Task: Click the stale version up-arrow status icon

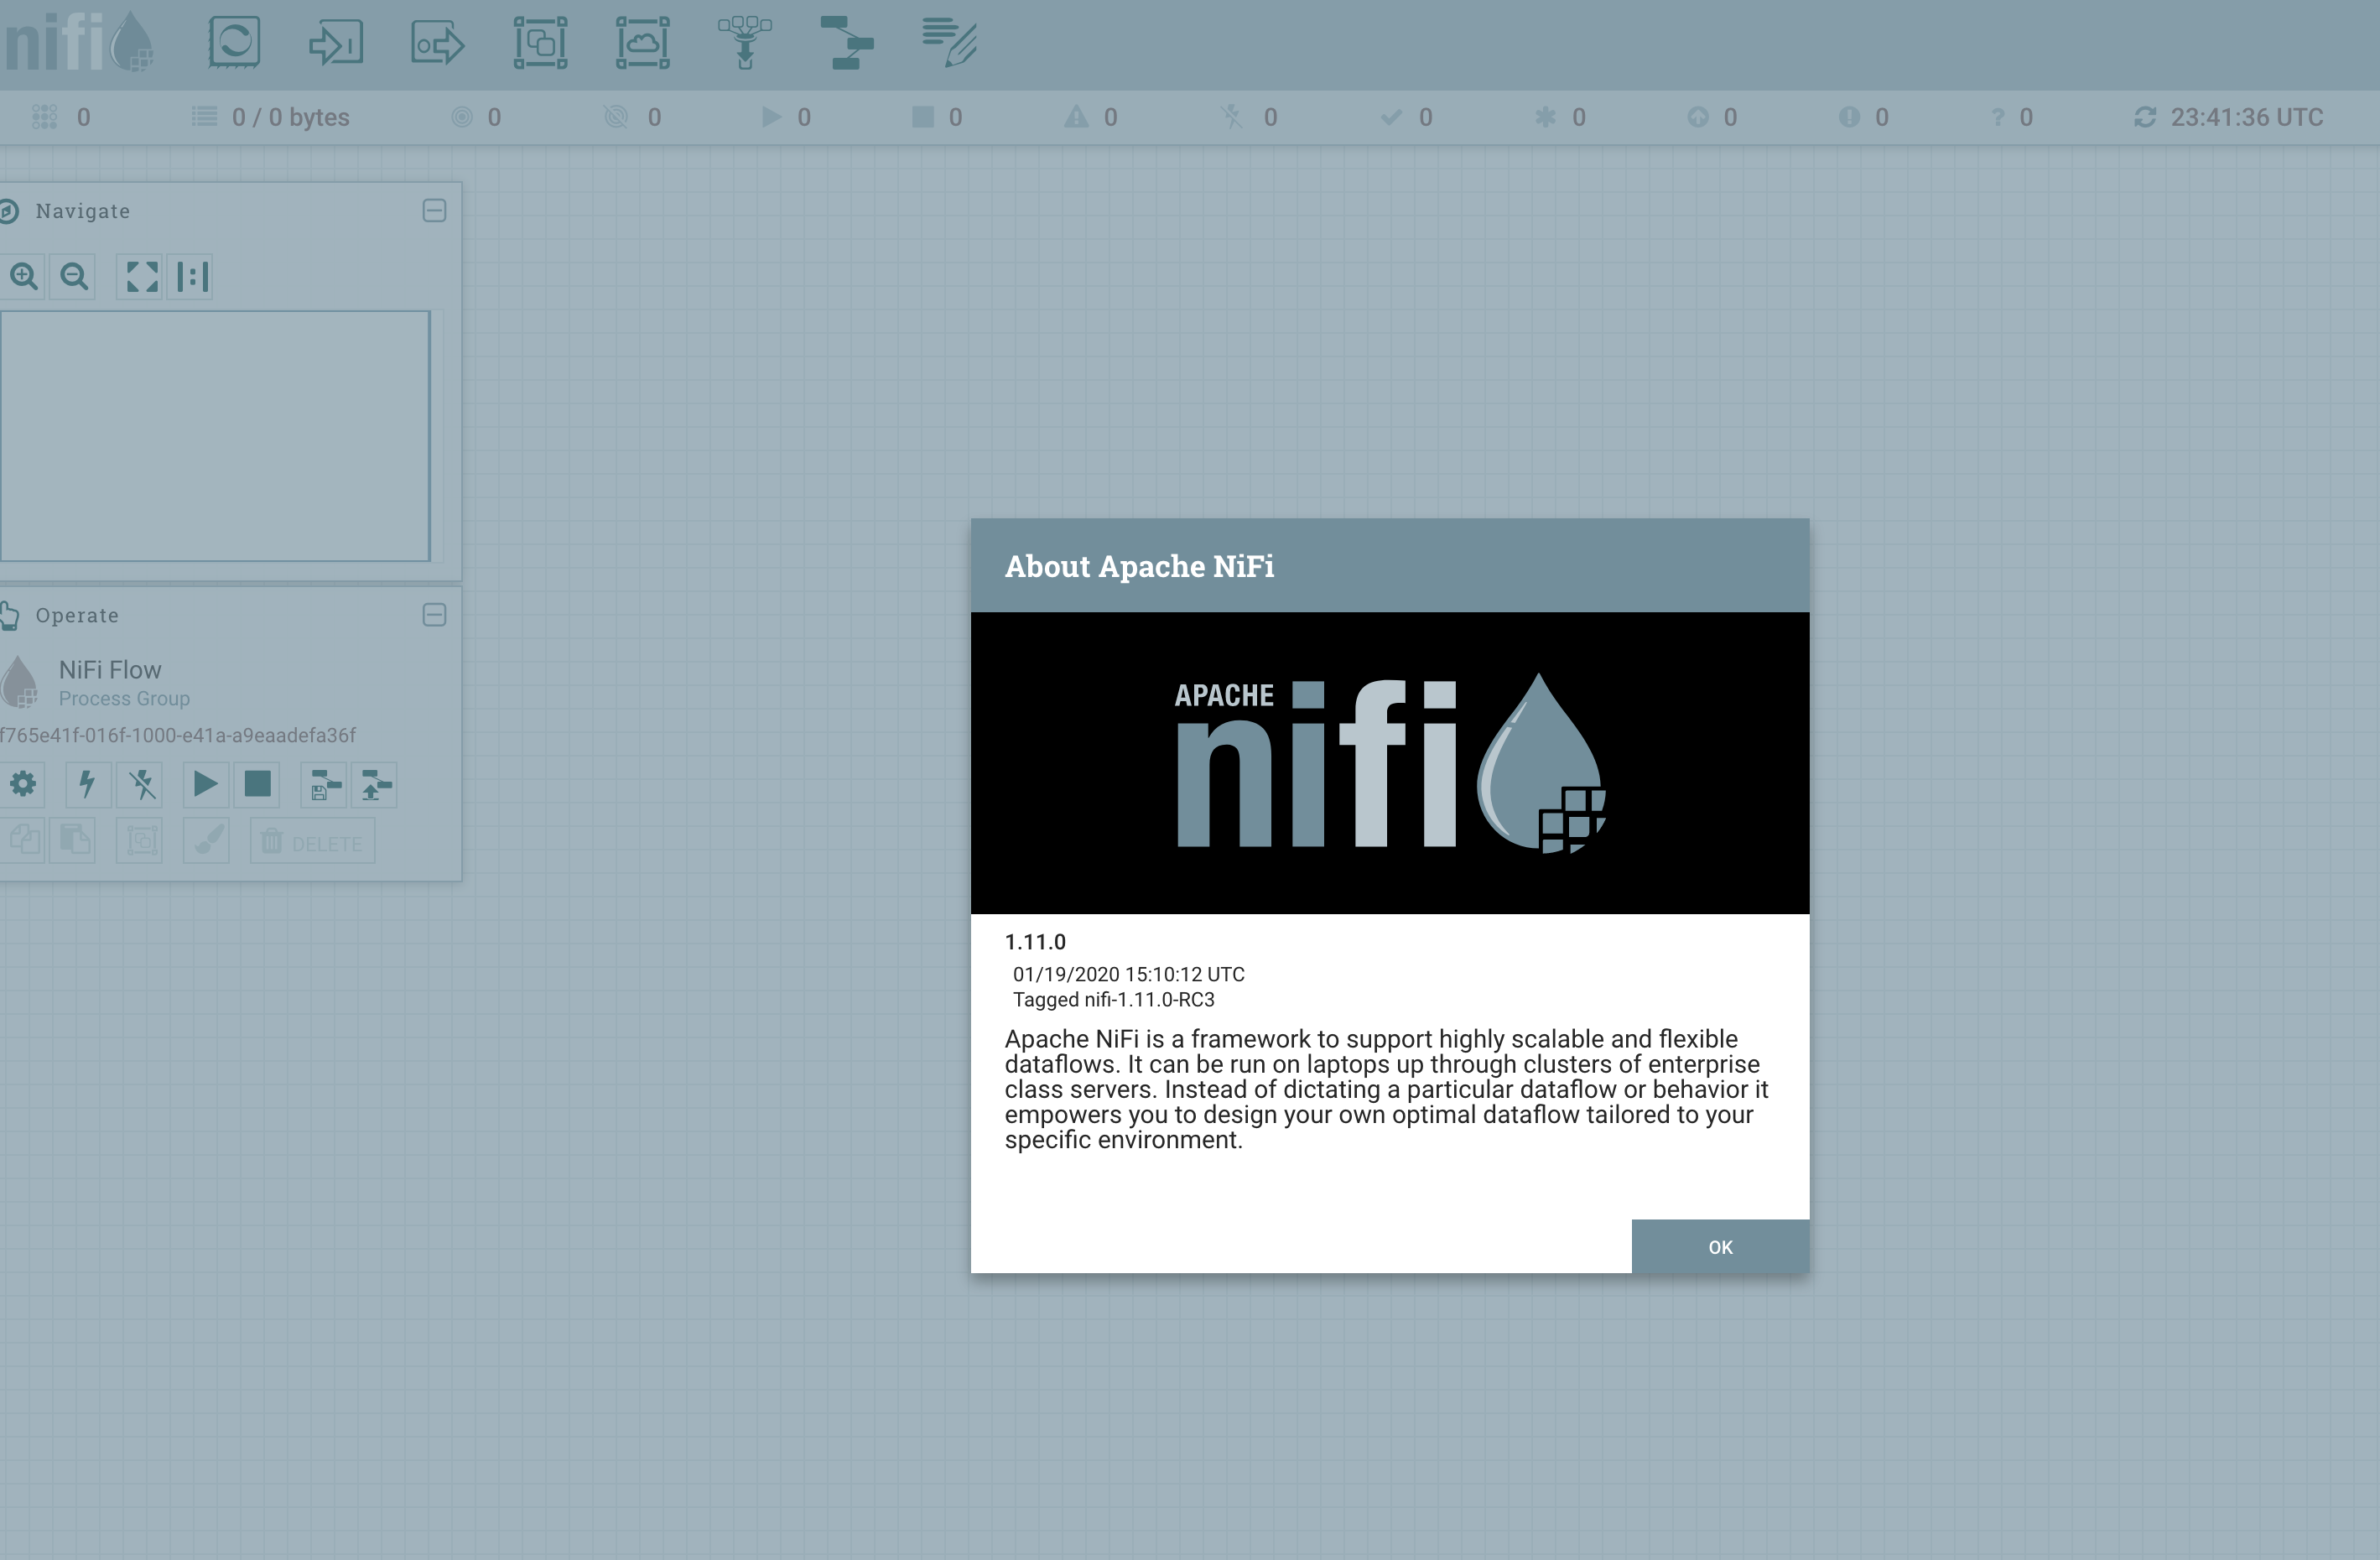Action: click(1697, 117)
